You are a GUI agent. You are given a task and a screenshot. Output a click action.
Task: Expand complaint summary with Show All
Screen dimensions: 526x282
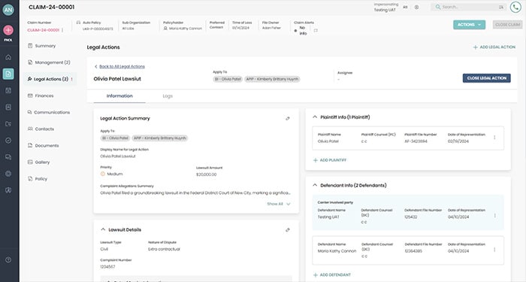279,204
